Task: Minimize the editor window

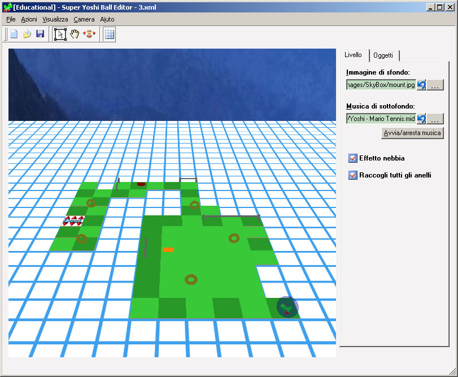Action: click(x=430, y=7)
